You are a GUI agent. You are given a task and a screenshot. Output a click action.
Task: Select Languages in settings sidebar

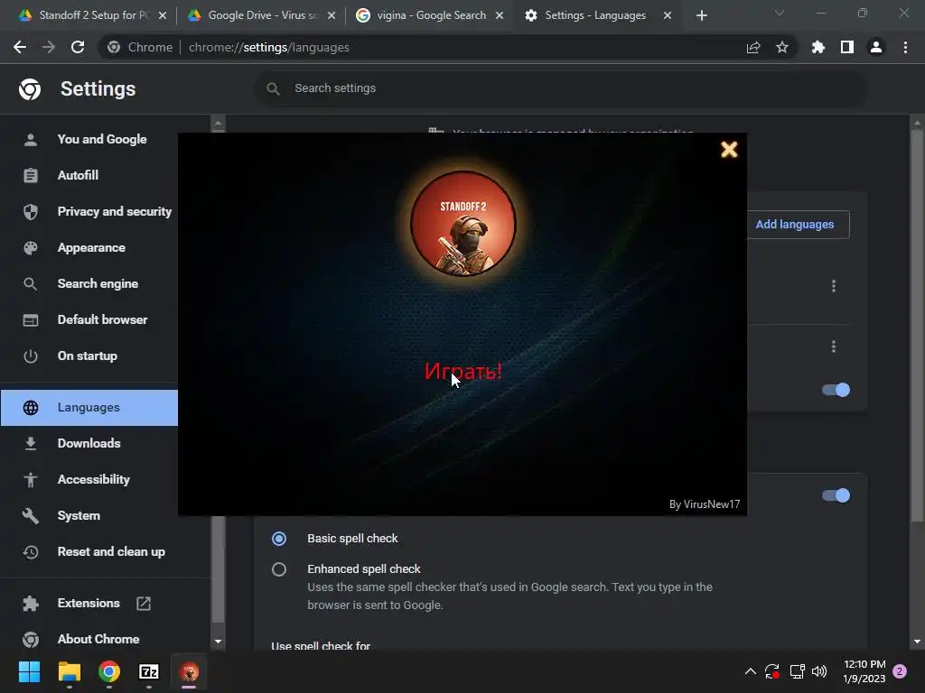tap(89, 407)
